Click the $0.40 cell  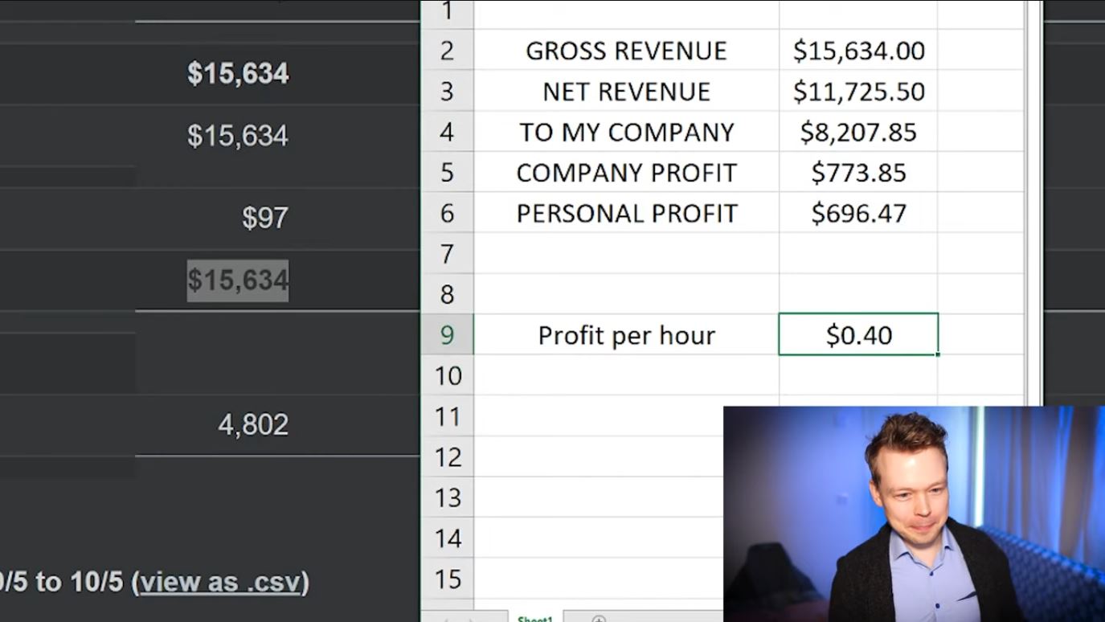click(858, 334)
